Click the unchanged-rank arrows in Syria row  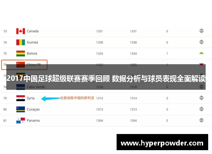[201, 98]
